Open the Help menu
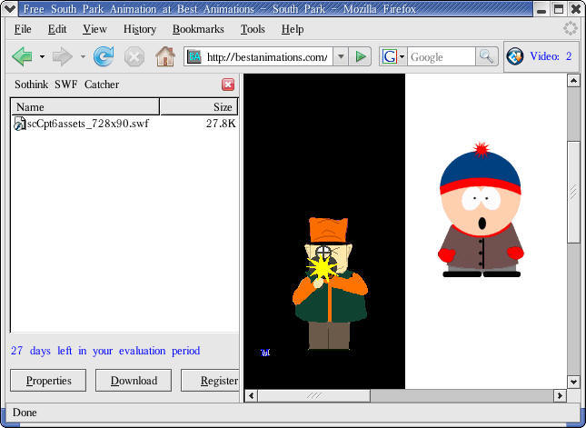This screenshot has width=586, height=428. 293,29
